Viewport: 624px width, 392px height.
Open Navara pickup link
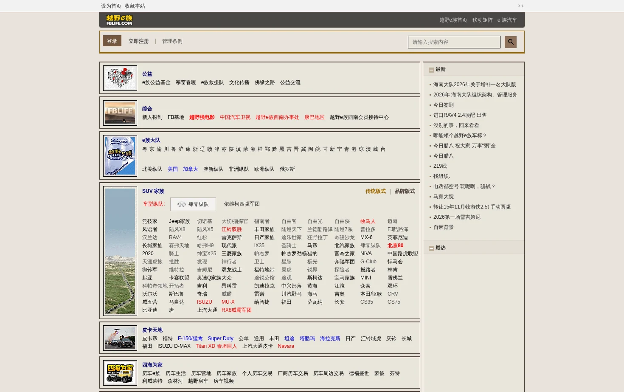(x=286, y=346)
